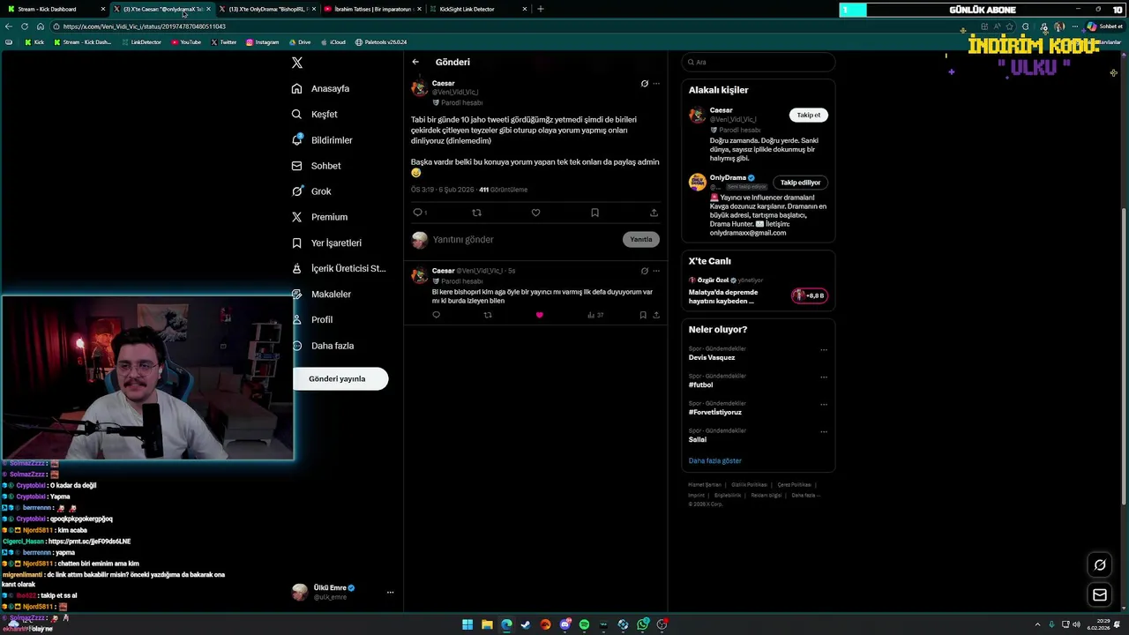The image size is (1129, 635).
Task: Click Grok icon on Bishopirl reply
Action: (644, 271)
